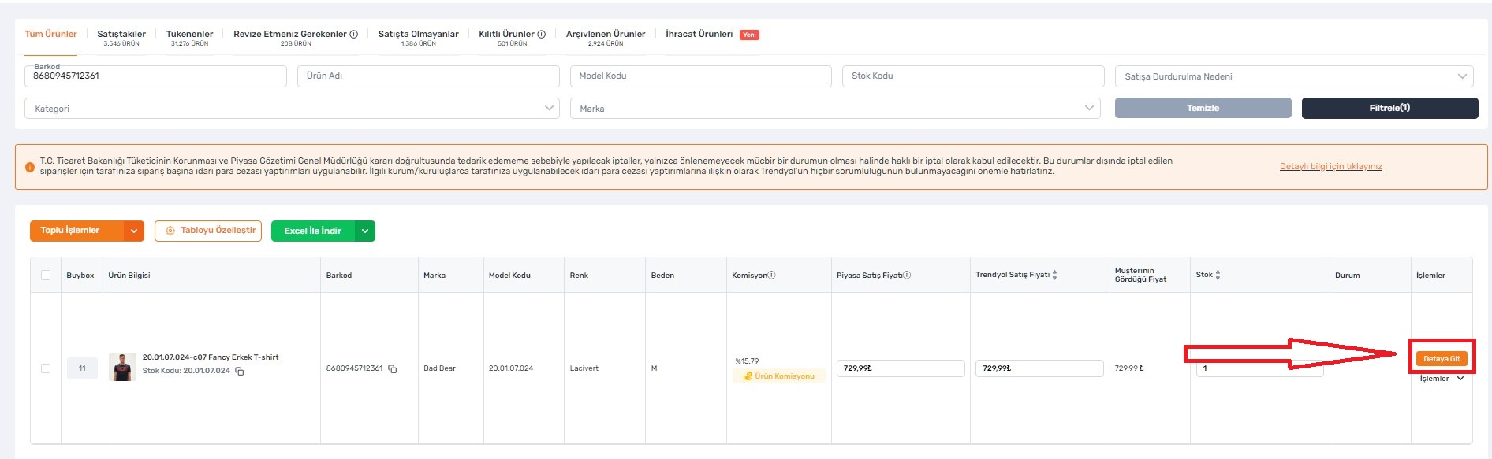Click the Trendyol Satış Fiyatı price field
The width and height of the screenshot is (1492, 459).
tap(1039, 368)
